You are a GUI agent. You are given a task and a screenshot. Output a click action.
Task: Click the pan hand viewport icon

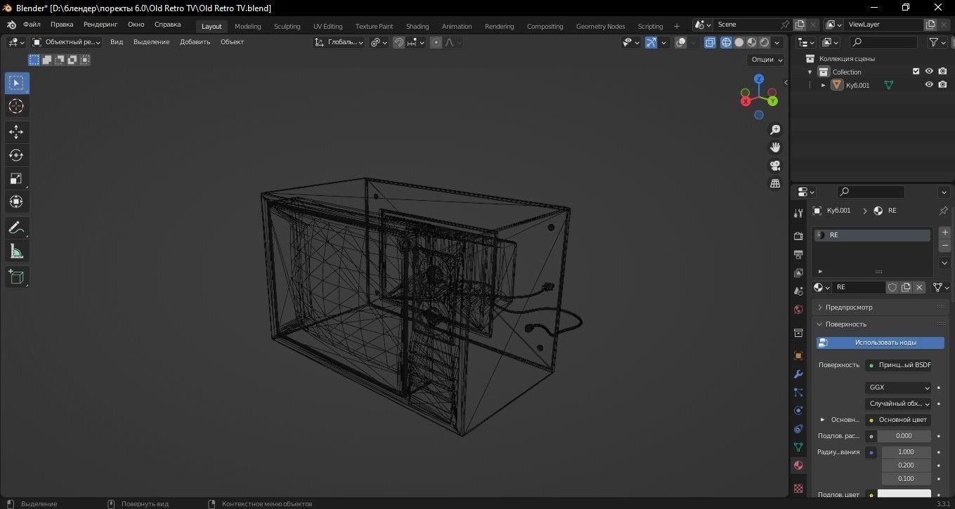(775, 147)
